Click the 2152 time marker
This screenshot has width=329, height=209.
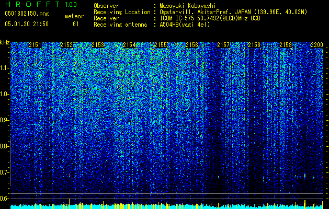(66, 45)
